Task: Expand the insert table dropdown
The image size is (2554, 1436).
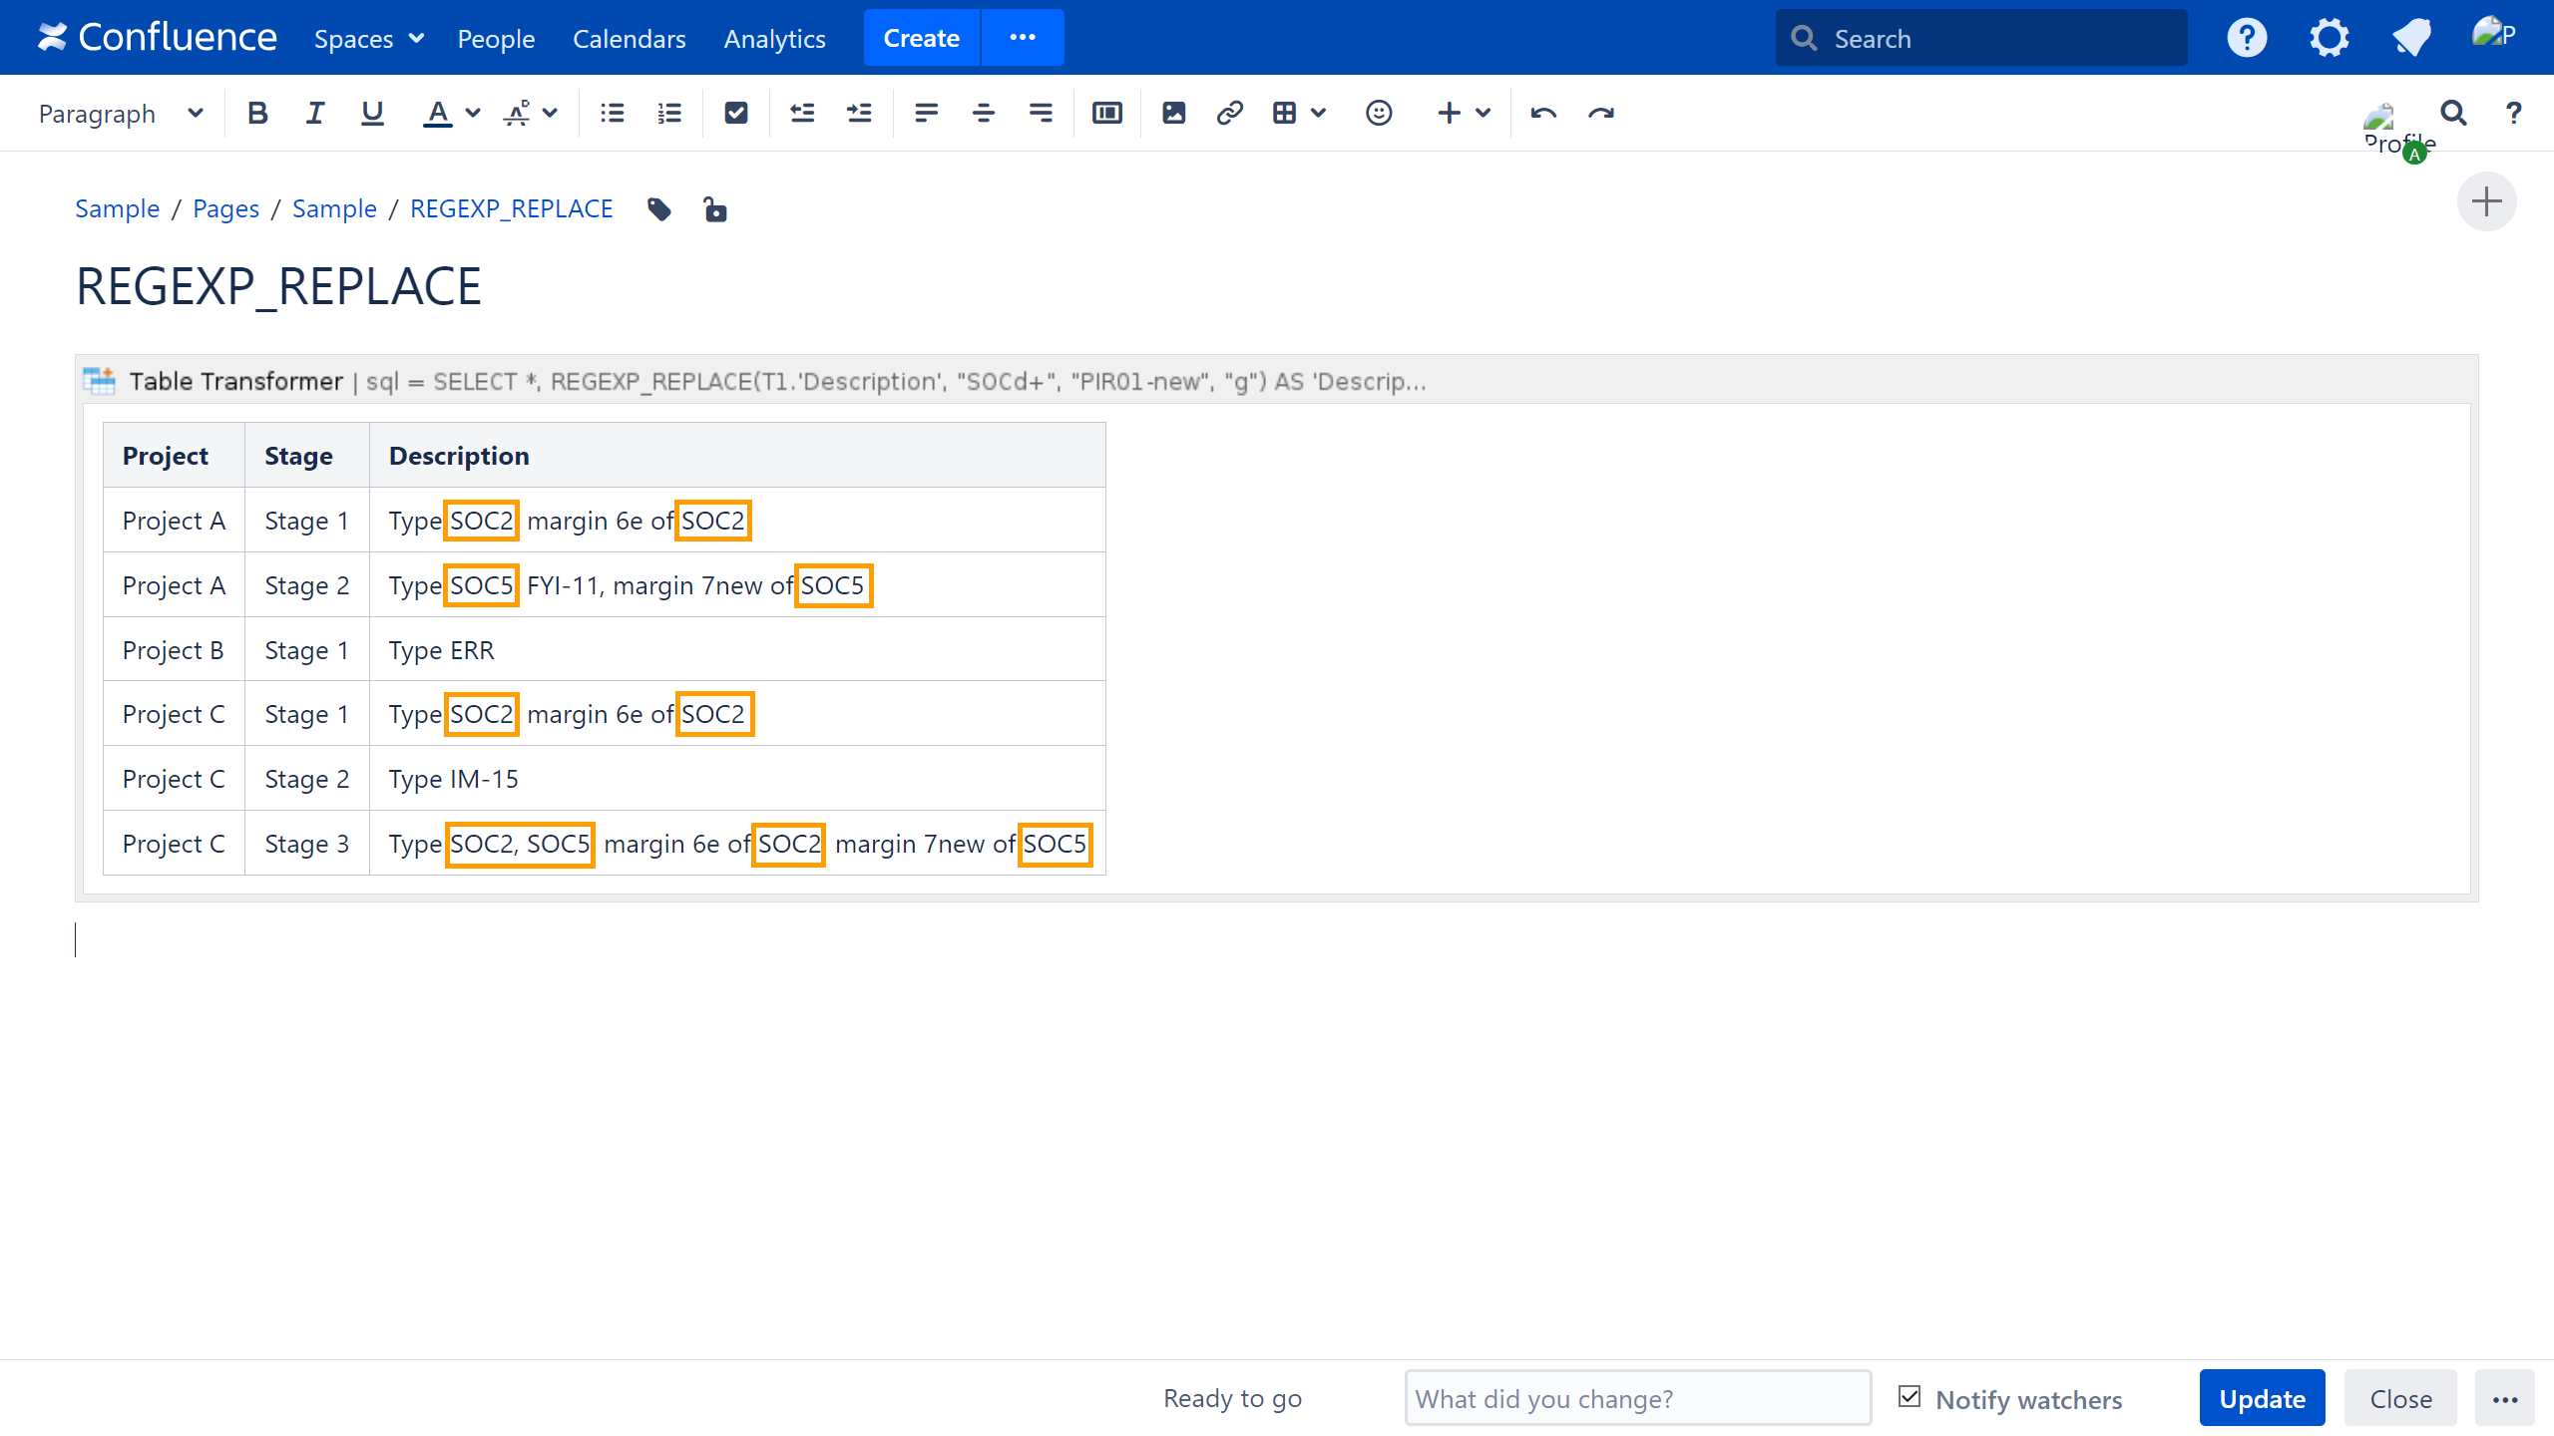Action: 1319,114
